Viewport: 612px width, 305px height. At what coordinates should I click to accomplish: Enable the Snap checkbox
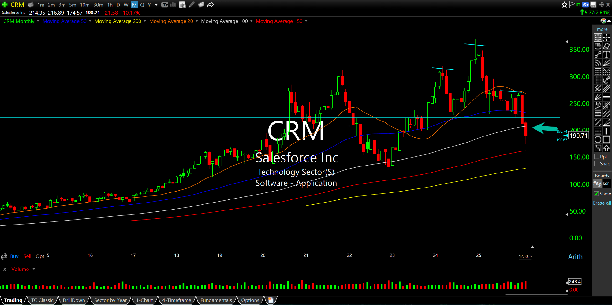[x=597, y=164]
